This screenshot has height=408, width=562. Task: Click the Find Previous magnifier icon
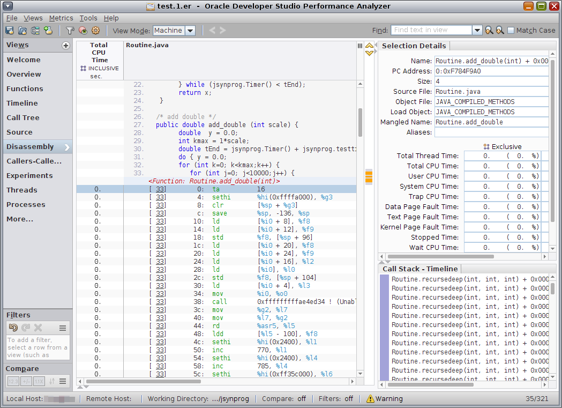[489, 31]
